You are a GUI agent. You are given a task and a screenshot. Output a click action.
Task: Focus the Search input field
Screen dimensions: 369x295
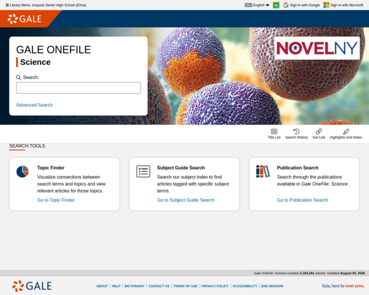(78, 88)
